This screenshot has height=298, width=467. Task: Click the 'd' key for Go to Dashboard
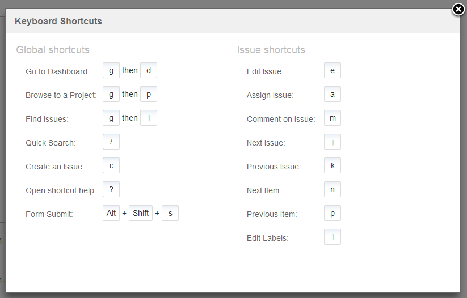coord(149,70)
